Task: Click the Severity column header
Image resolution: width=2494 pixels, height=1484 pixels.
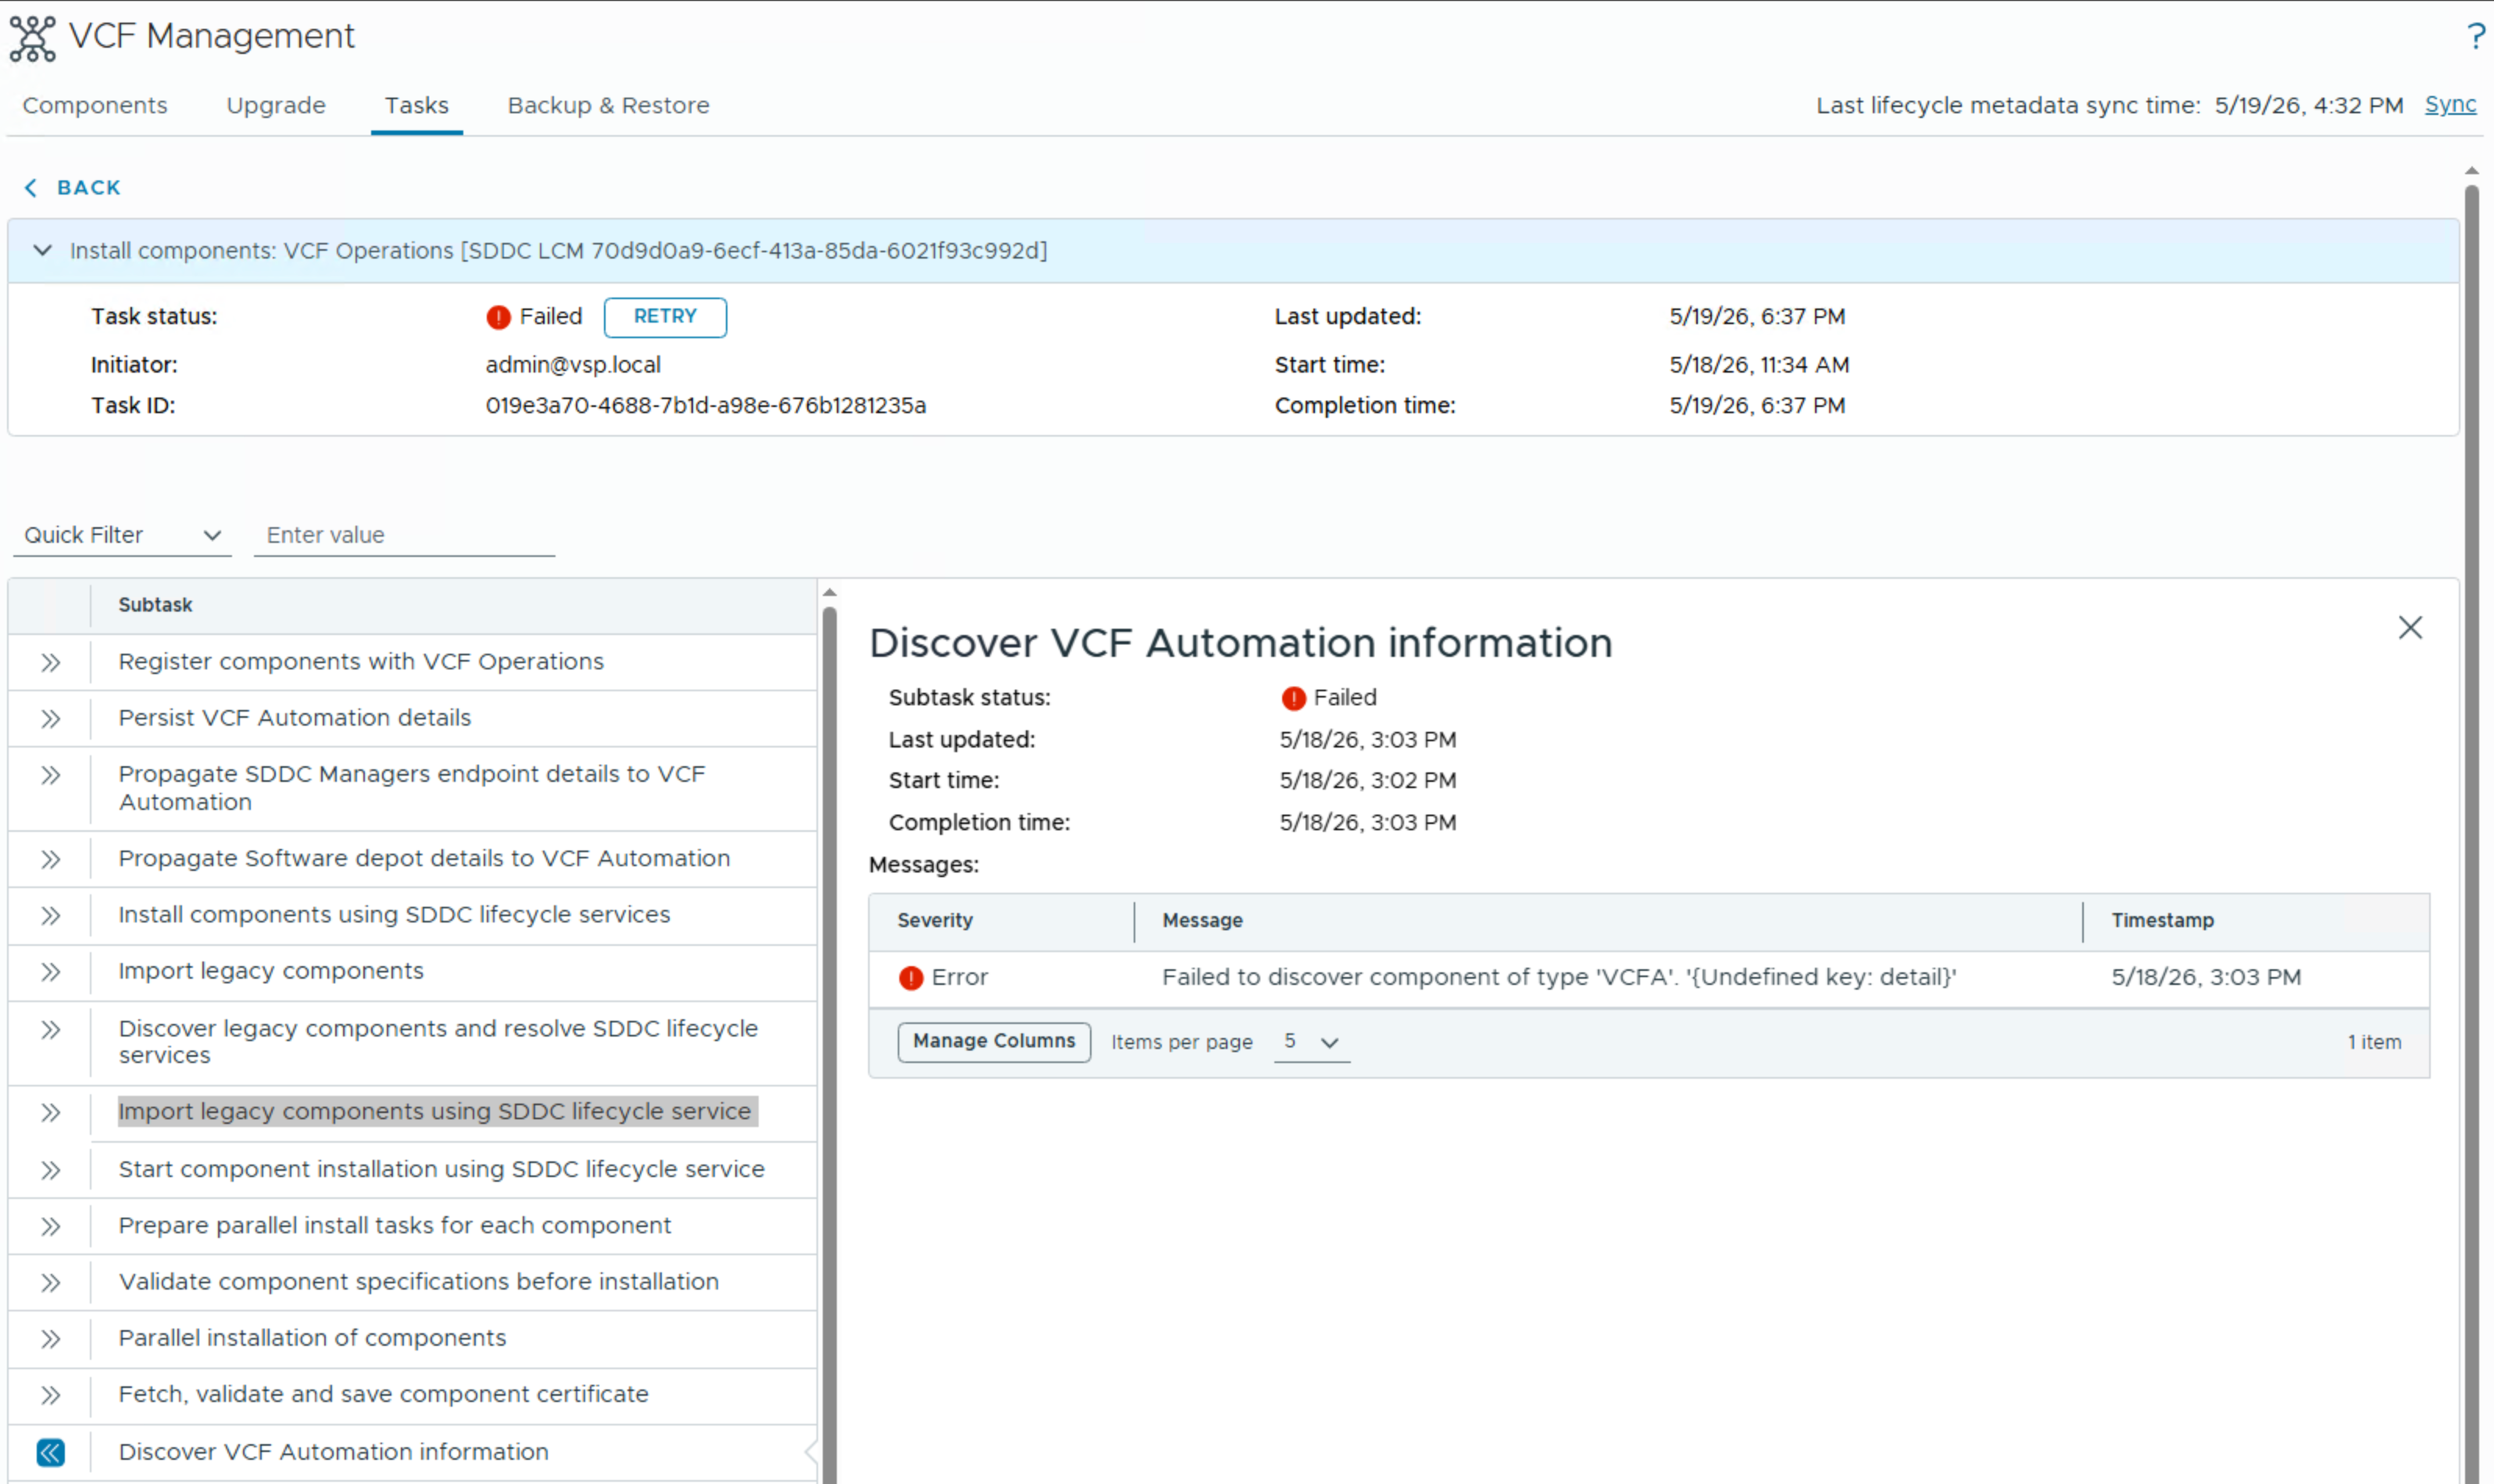Action: (934, 920)
